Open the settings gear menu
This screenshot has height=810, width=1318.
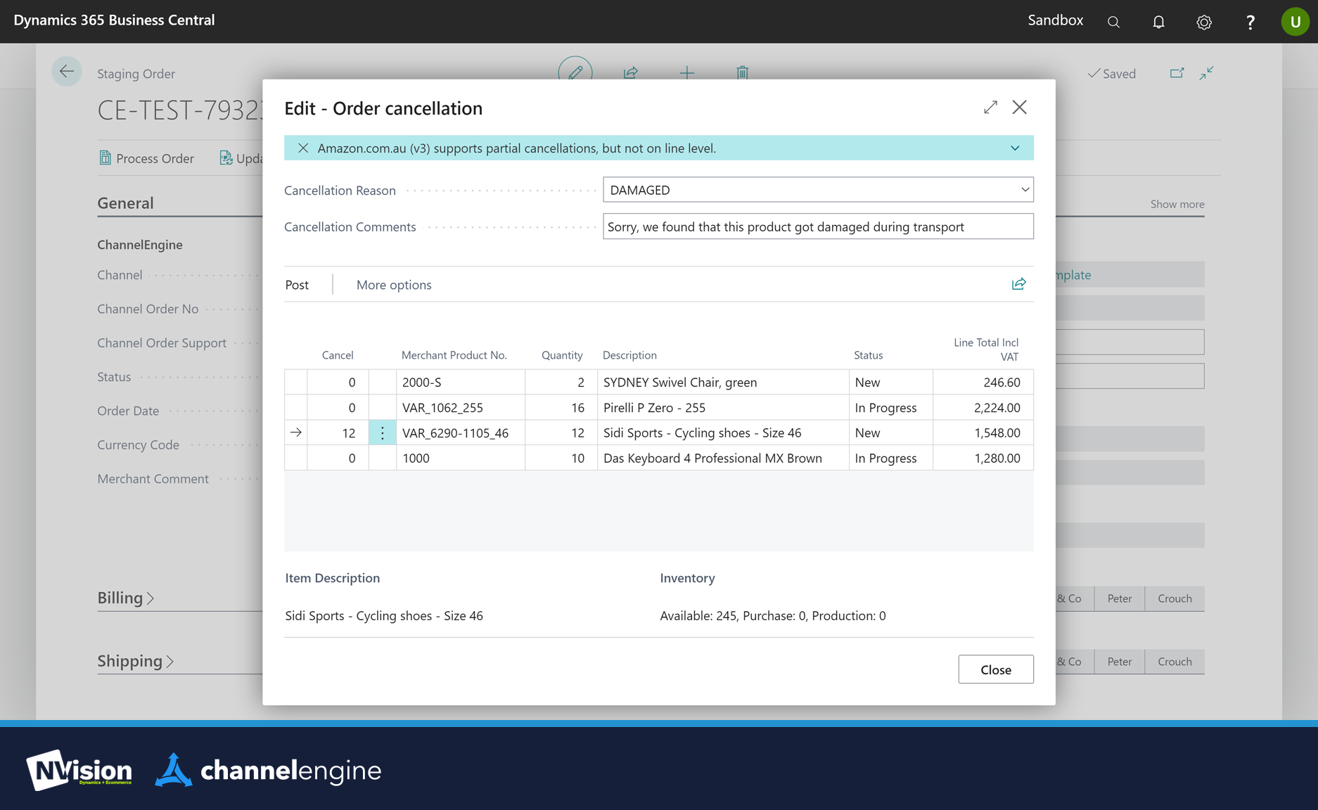(1204, 22)
